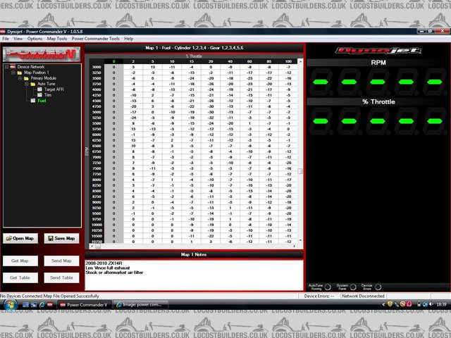Click the Open Map button
The height and width of the screenshot is (338, 451).
click(20, 238)
